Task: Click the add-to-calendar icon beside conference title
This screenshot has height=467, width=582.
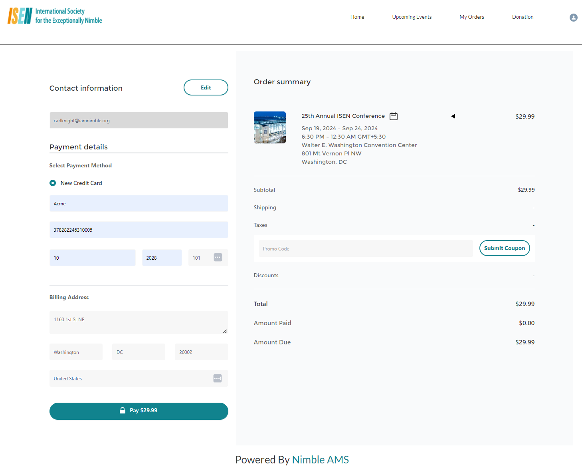Action: point(394,116)
